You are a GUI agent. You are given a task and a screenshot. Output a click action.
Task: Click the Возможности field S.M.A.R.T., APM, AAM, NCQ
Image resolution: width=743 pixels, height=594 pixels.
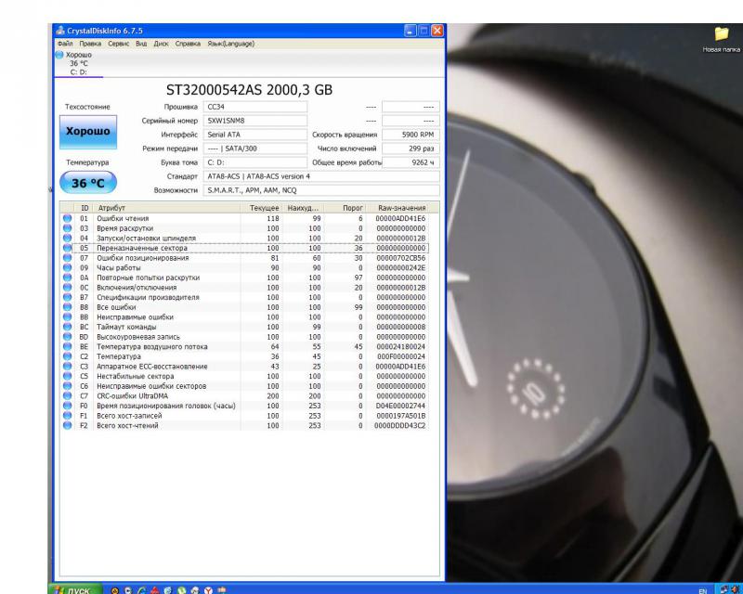(321, 190)
